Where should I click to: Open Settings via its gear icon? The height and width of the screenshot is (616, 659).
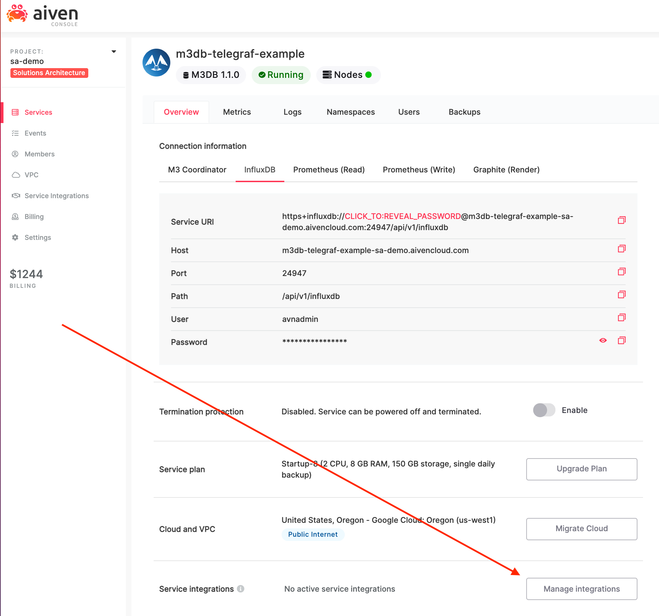[x=15, y=237]
